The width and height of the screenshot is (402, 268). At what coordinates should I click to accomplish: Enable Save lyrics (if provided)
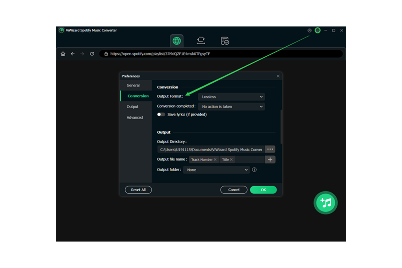(161, 114)
